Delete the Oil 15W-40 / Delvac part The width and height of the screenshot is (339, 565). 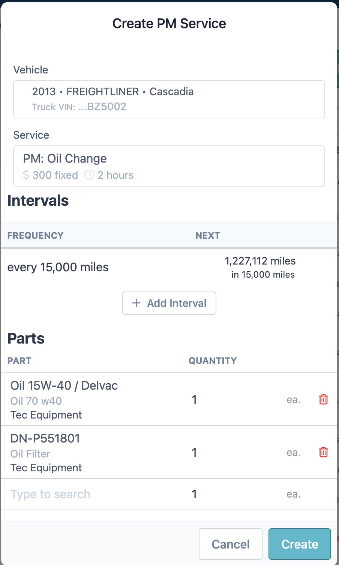(x=323, y=399)
